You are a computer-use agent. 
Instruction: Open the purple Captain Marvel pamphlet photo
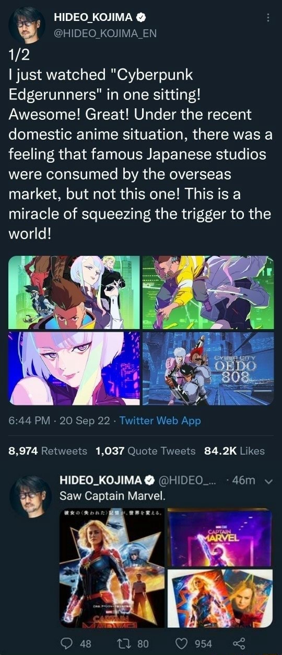point(220,537)
